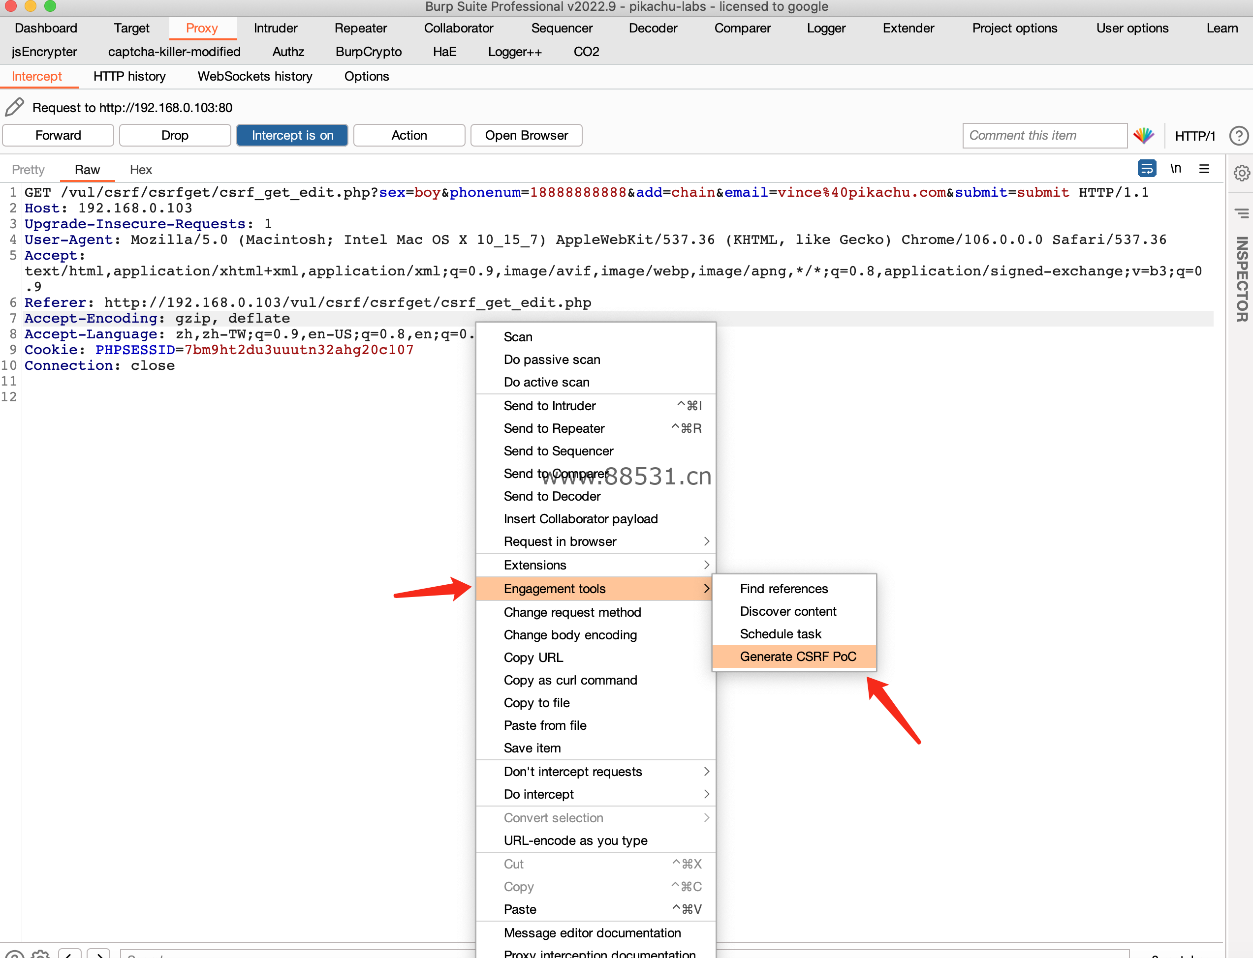1253x958 pixels.
Task: Open the rainbow highlight color picker
Action: (x=1143, y=136)
